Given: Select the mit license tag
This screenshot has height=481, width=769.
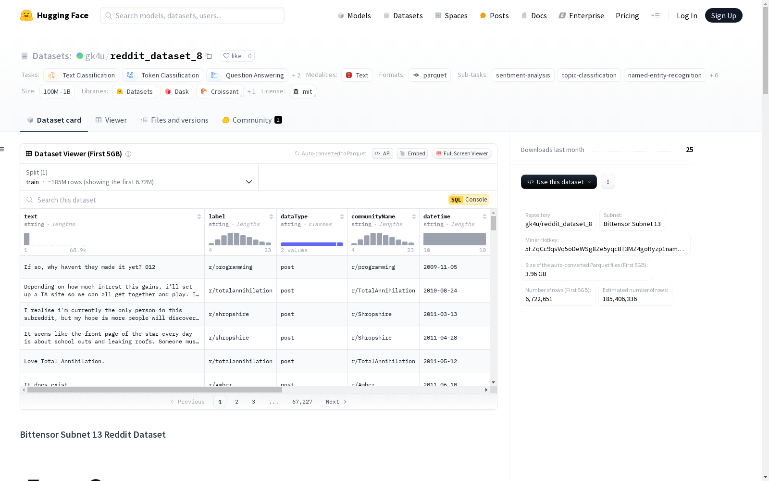Looking at the screenshot, I should pyautogui.click(x=303, y=92).
